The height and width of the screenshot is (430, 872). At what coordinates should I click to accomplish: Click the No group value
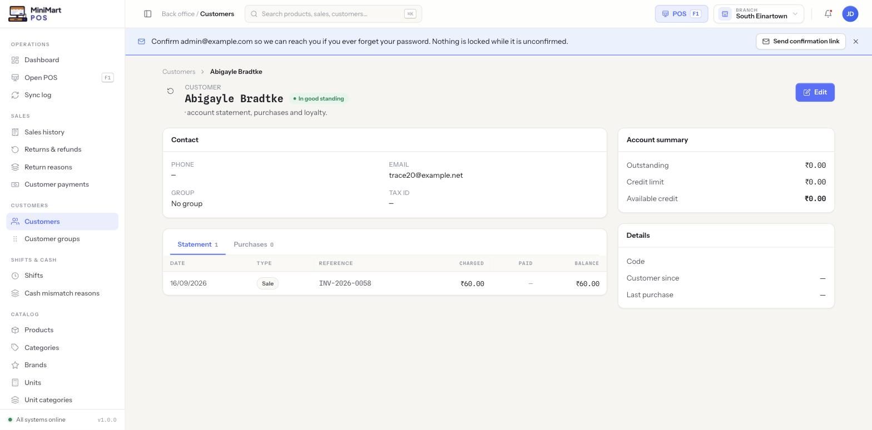[x=187, y=204]
